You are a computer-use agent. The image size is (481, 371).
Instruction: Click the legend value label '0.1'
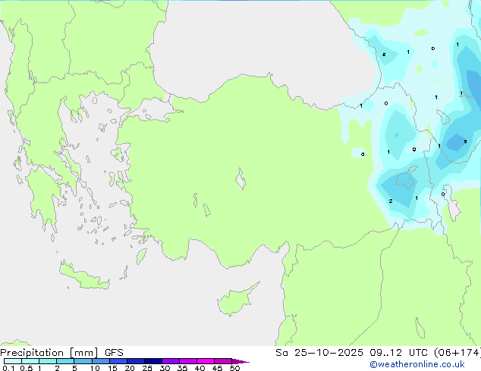8,368
